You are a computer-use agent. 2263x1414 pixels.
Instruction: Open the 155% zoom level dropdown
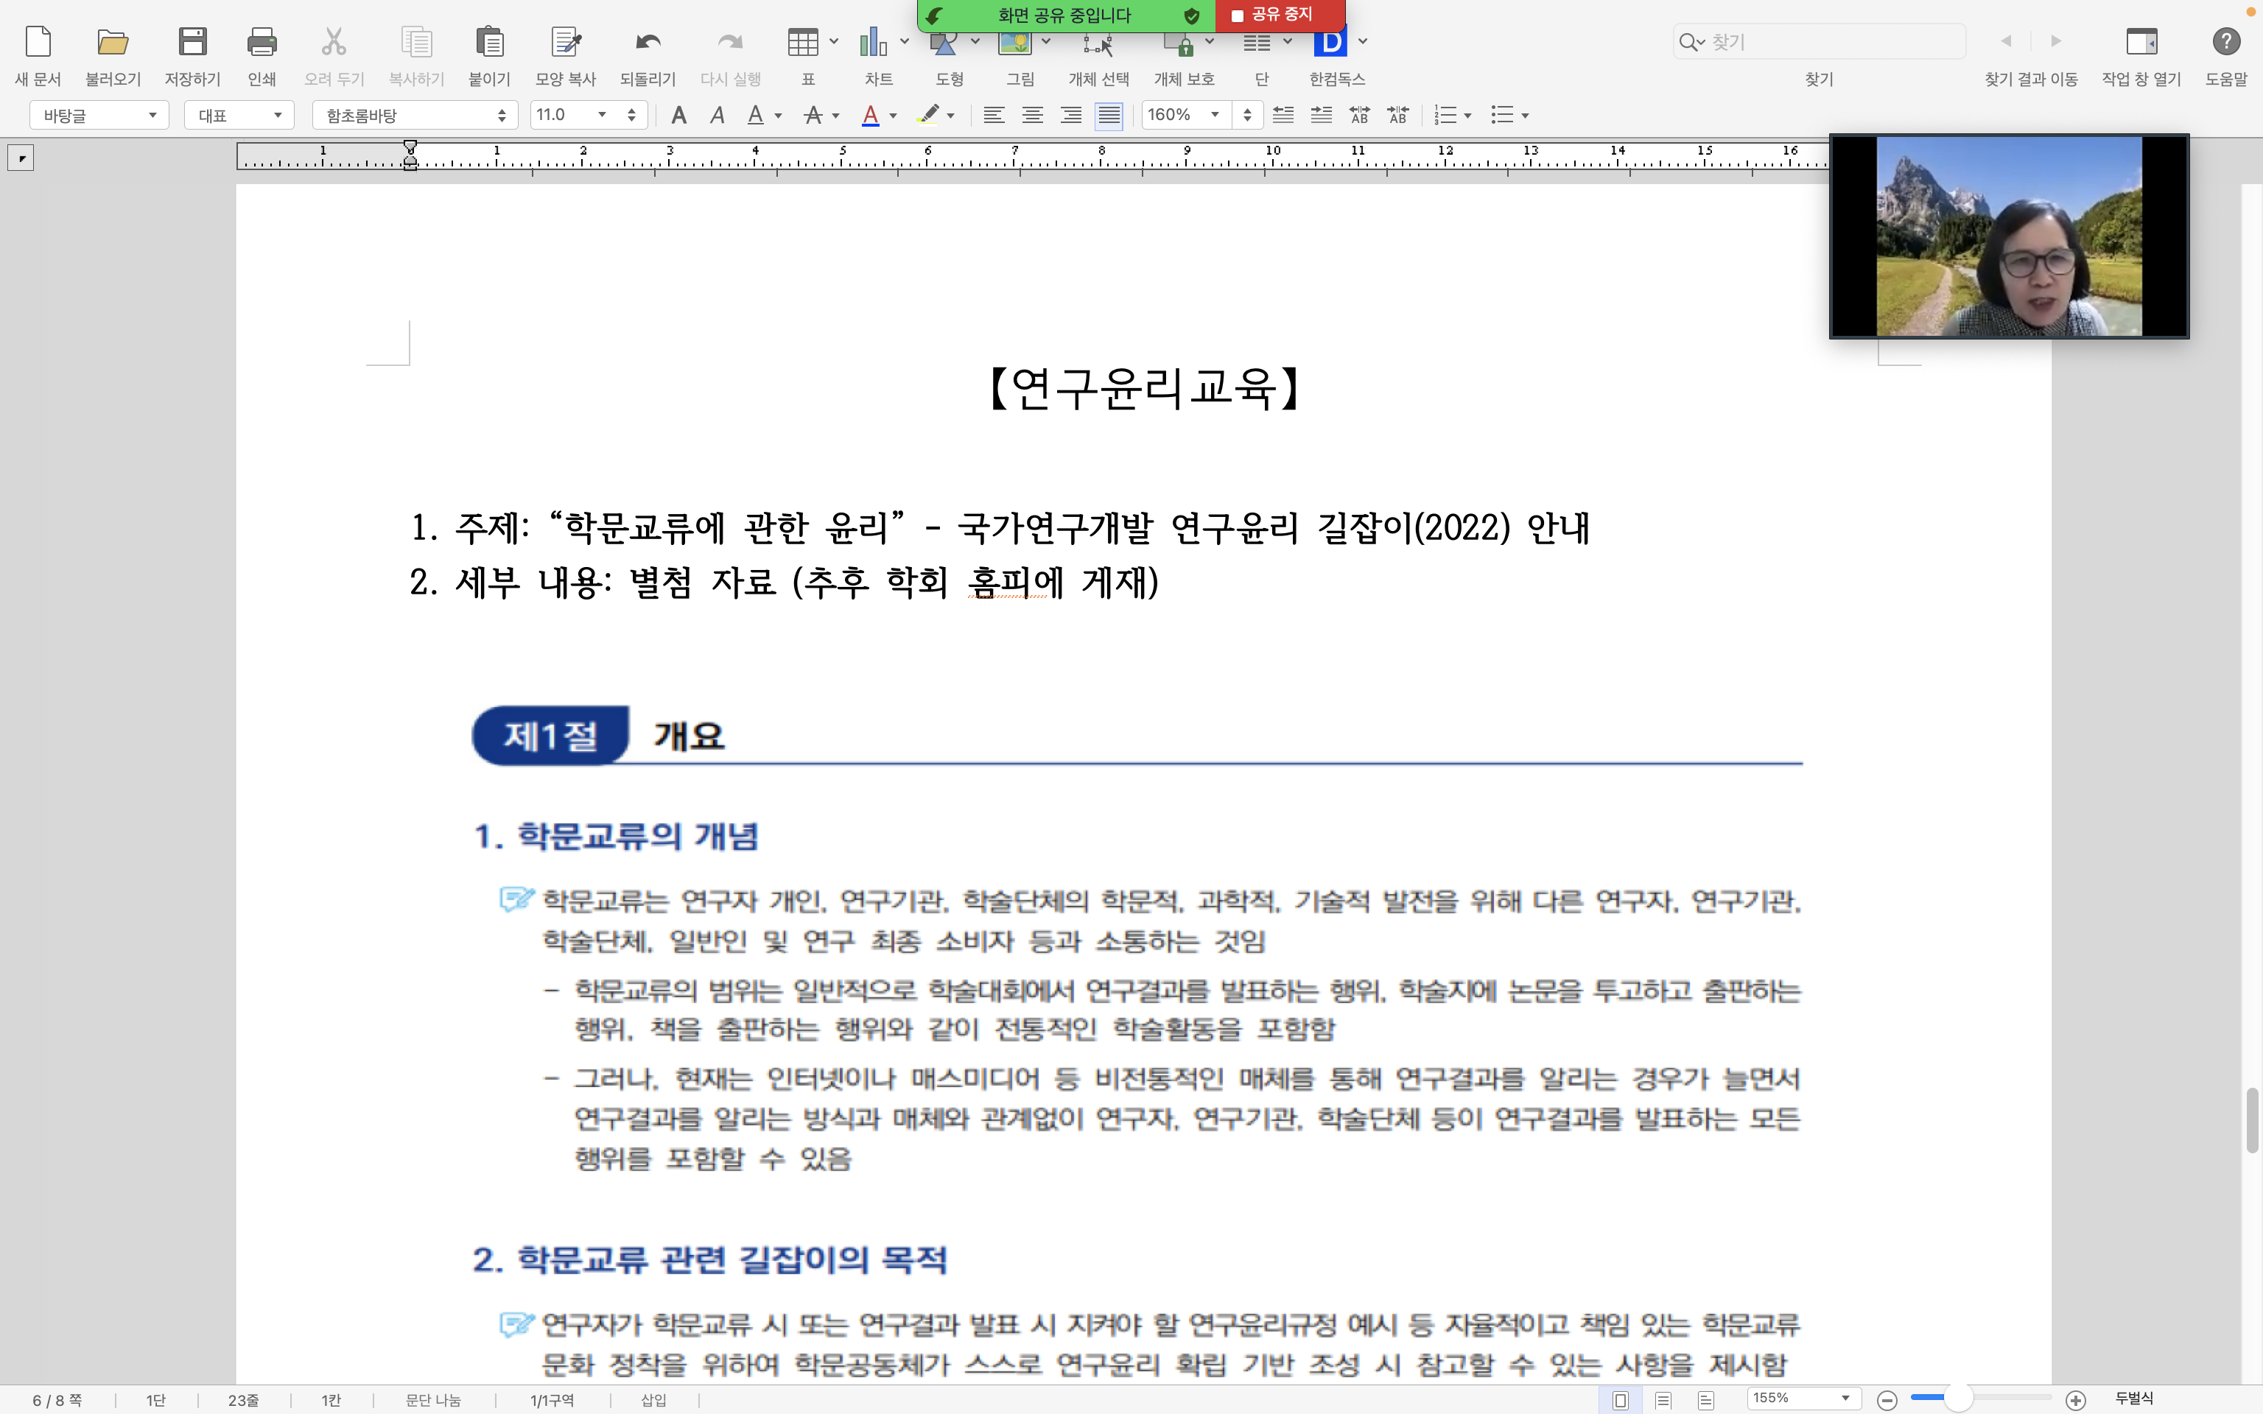[x=1803, y=1399]
